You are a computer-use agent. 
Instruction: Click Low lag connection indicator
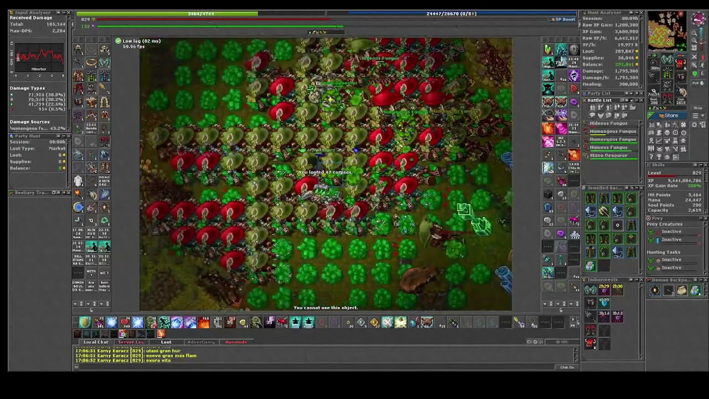pos(138,41)
